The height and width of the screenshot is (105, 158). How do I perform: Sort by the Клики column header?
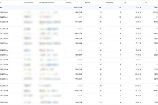(x=87, y=3)
